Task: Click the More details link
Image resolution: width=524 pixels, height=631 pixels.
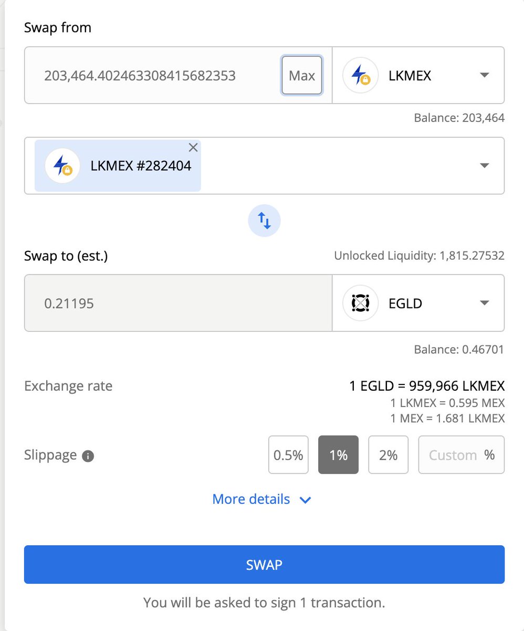Action: click(251, 498)
